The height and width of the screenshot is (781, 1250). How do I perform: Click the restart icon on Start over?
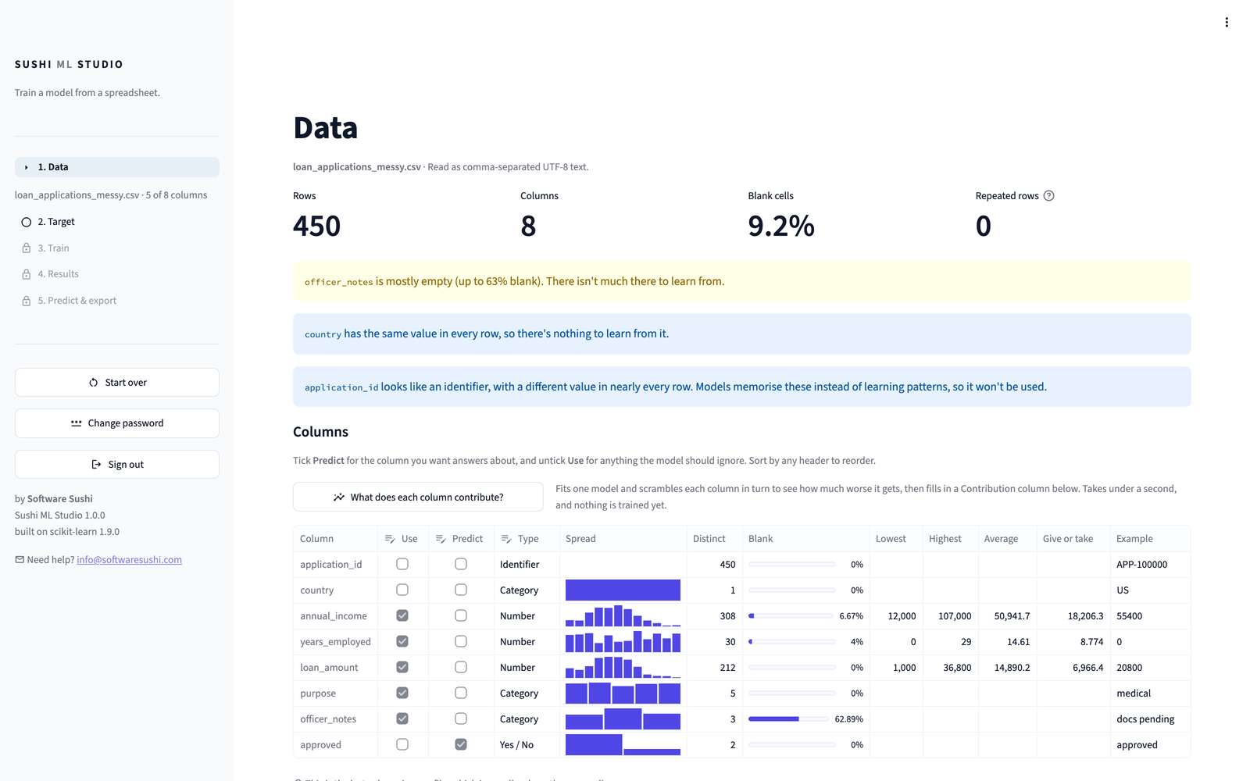click(x=94, y=383)
